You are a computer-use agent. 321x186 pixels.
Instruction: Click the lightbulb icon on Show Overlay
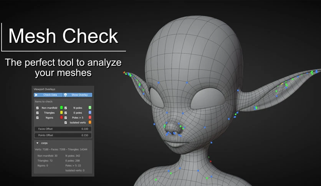(x=66, y=95)
